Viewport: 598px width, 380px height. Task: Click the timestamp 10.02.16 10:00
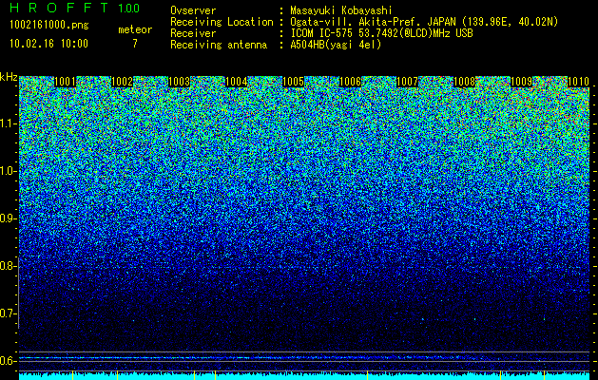point(48,44)
